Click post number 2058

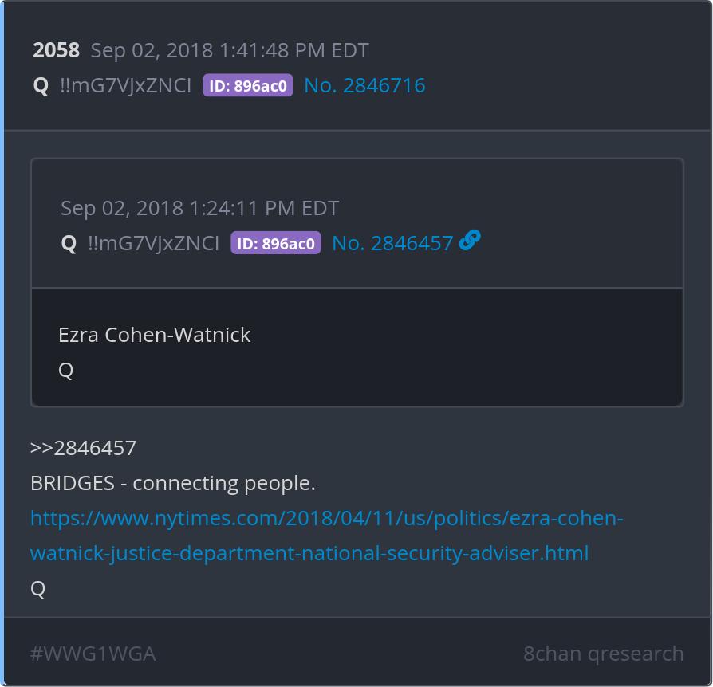point(56,51)
